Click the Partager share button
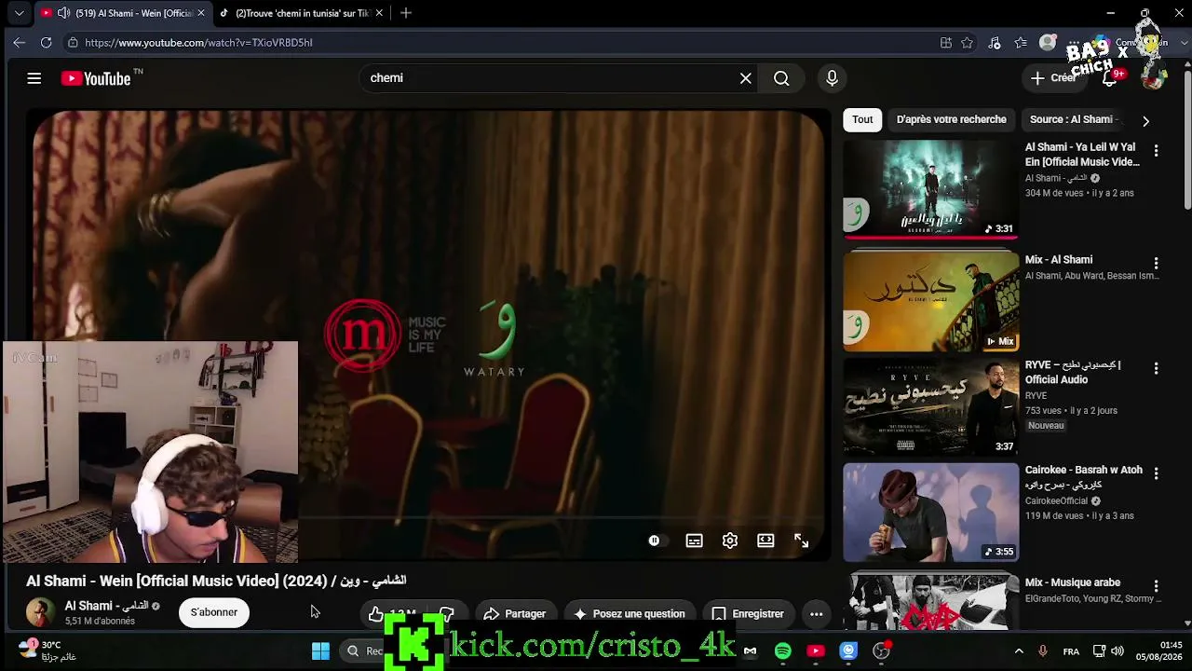1192x671 pixels. [514, 613]
